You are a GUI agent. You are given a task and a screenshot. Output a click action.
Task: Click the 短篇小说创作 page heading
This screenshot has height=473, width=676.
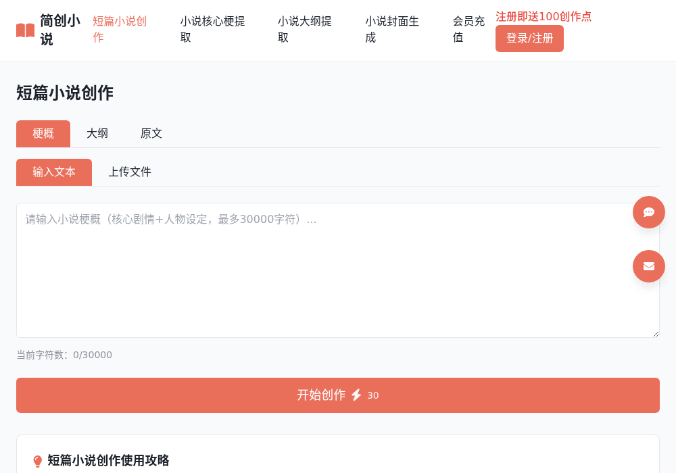click(65, 93)
